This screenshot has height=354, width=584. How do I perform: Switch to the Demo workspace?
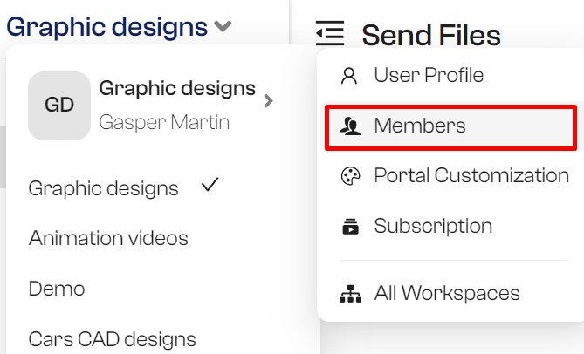tap(57, 289)
